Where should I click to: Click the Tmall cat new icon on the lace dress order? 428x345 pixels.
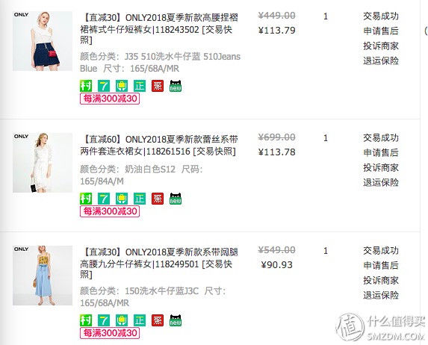[x=176, y=199]
